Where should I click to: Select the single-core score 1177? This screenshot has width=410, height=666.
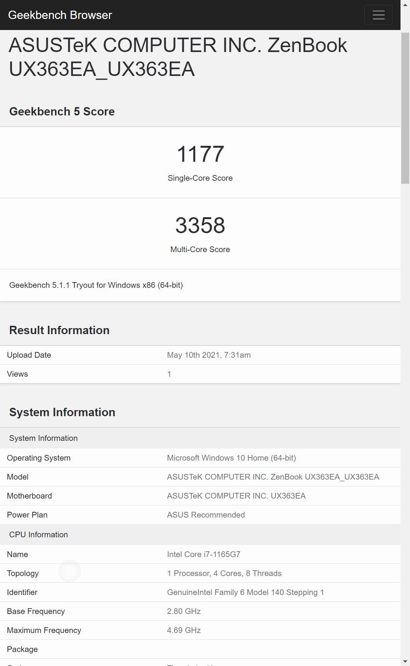(200, 154)
